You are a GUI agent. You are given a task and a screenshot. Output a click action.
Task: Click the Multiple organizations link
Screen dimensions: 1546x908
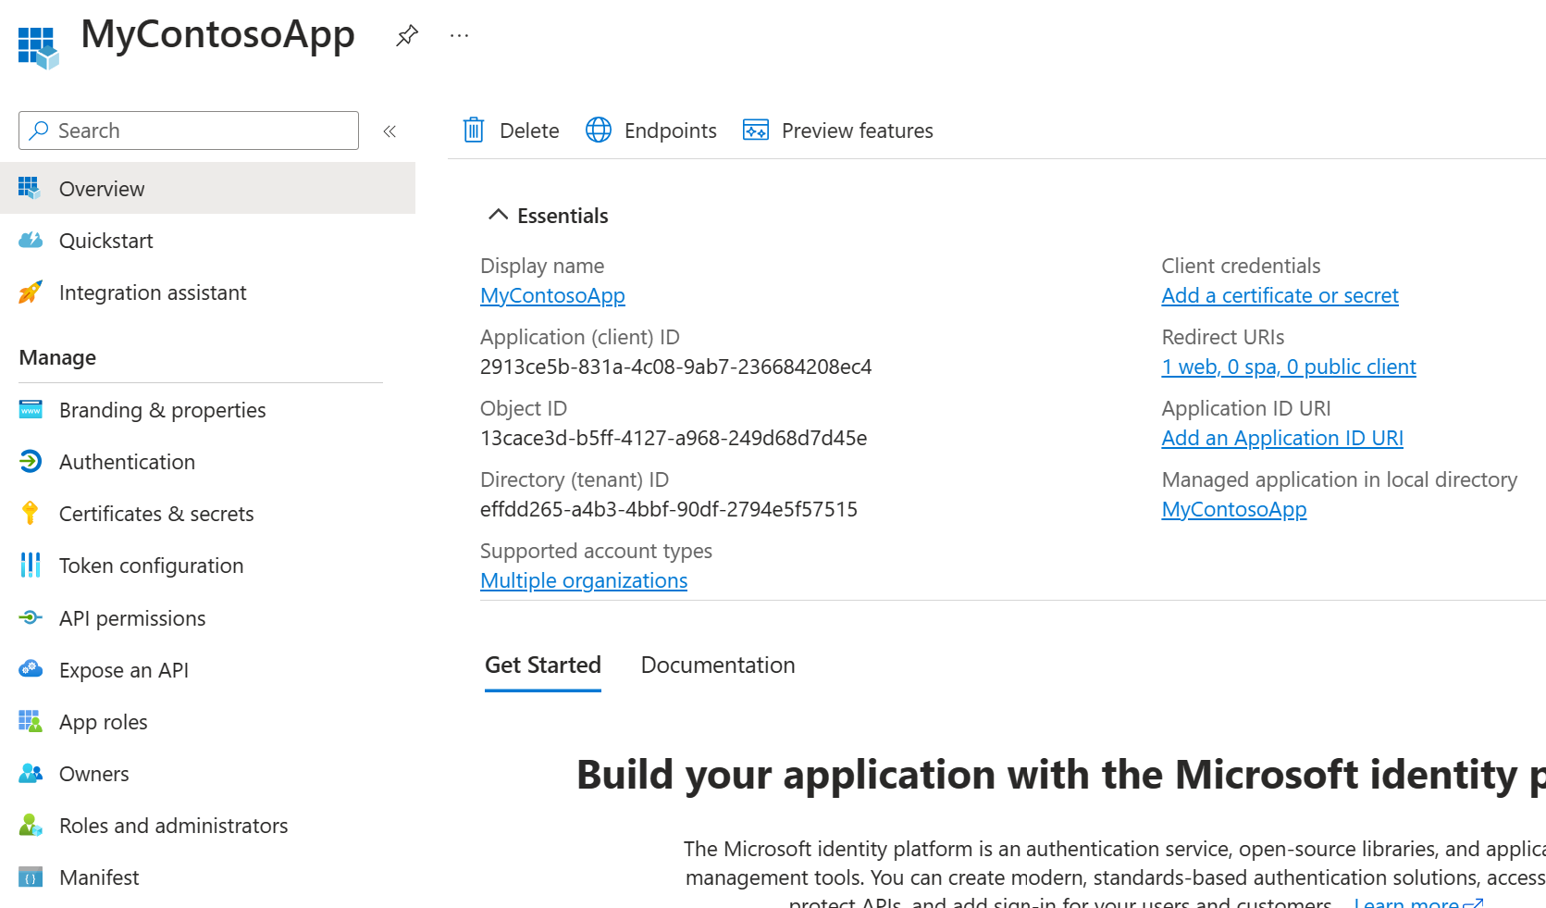(583, 579)
